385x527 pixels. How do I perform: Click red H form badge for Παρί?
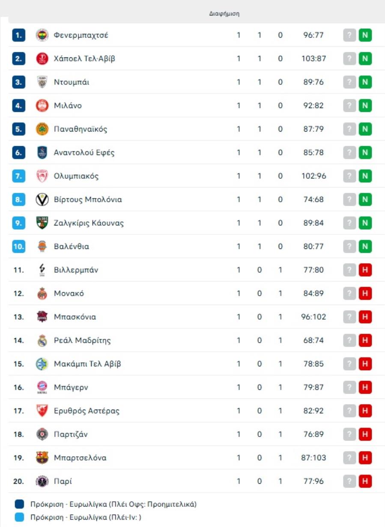pos(365,481)
